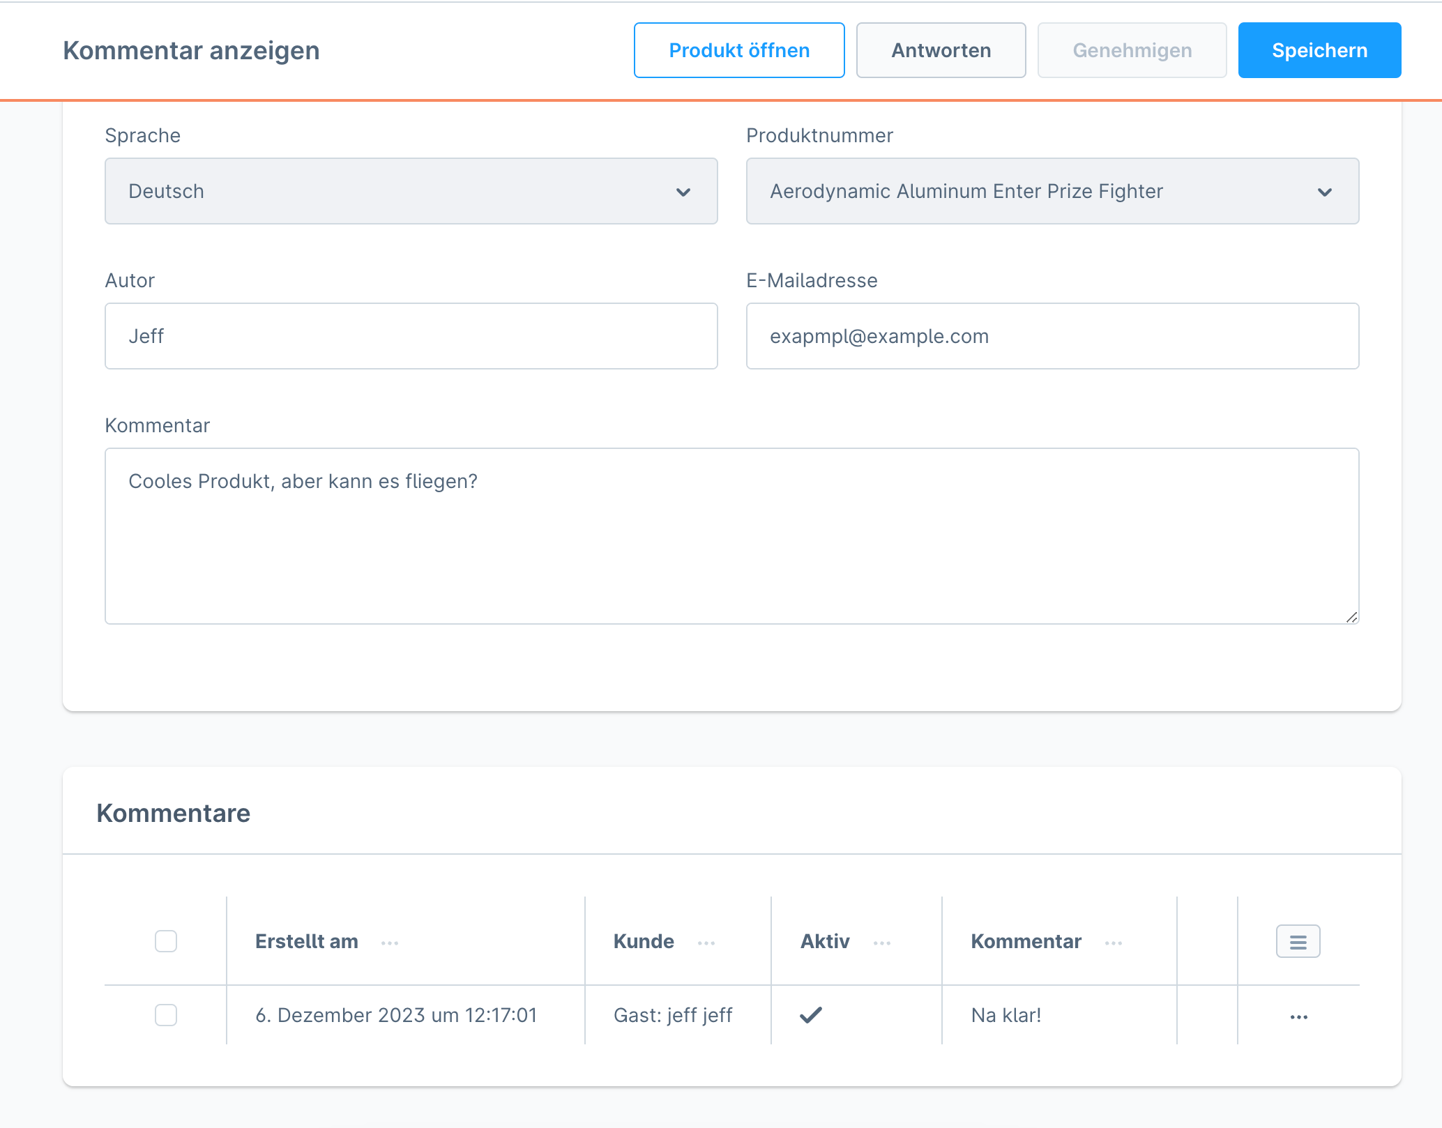Open Aktiv column options dots
Image resolution: width=1442 pixels, height=1128 pixels.
click(882, 943)
